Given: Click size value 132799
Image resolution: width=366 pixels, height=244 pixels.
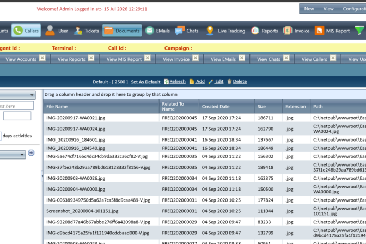Looking at the screenshot, I should tap(265, 233).
